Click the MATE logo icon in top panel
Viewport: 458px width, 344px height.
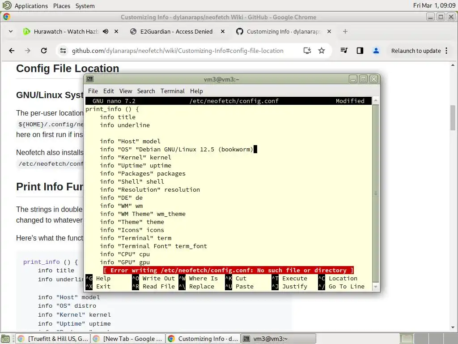coord(6,5)
